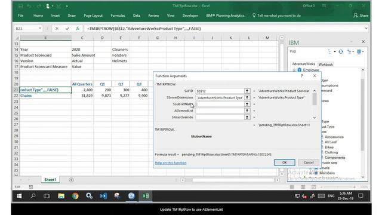Screen dimensions: 382x215
Task: Click inside the SSubsetName input field
Action: (220, 104)
